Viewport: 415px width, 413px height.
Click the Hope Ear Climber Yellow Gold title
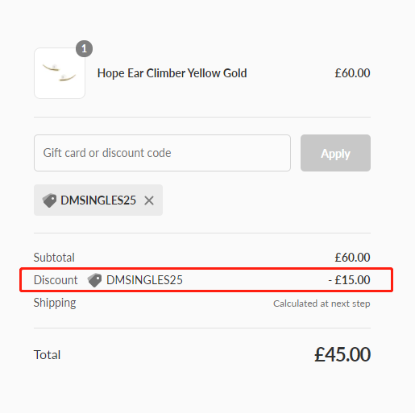click(x=172, y=73)
